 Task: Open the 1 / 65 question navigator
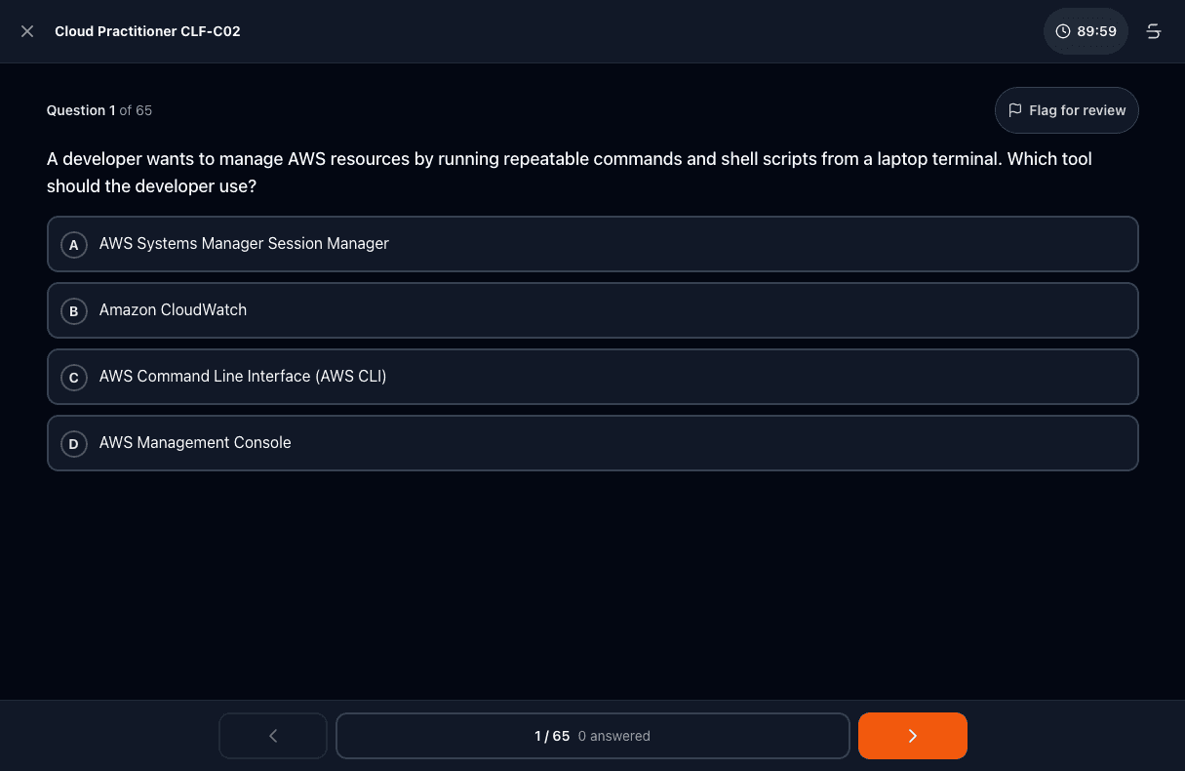[593, 736]
